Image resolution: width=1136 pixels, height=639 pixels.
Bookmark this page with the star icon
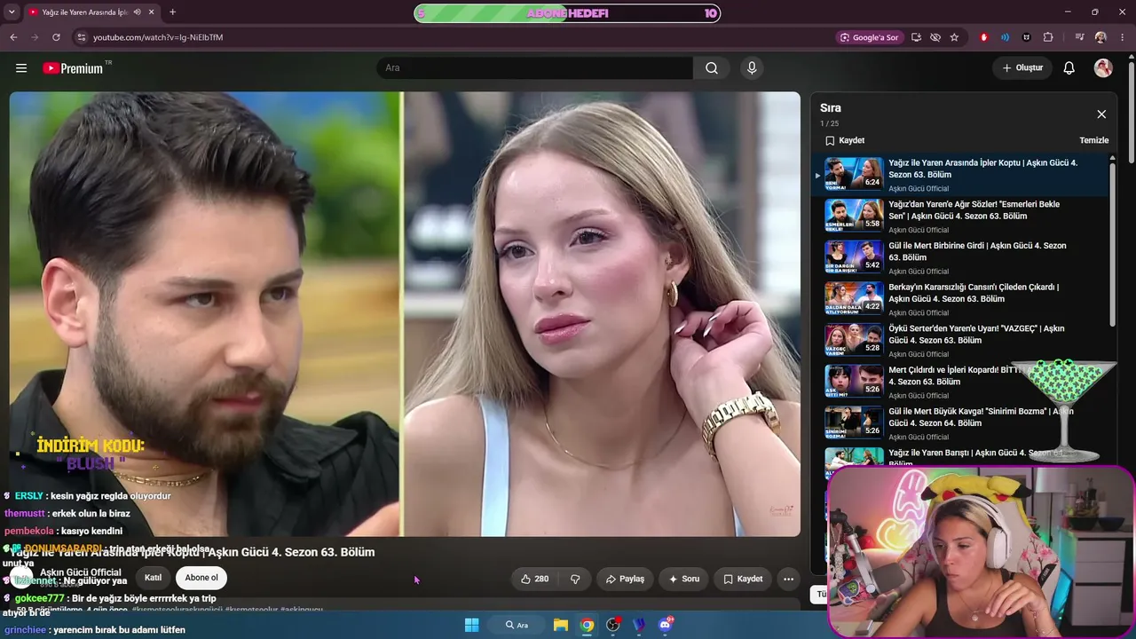coord(954,37)
